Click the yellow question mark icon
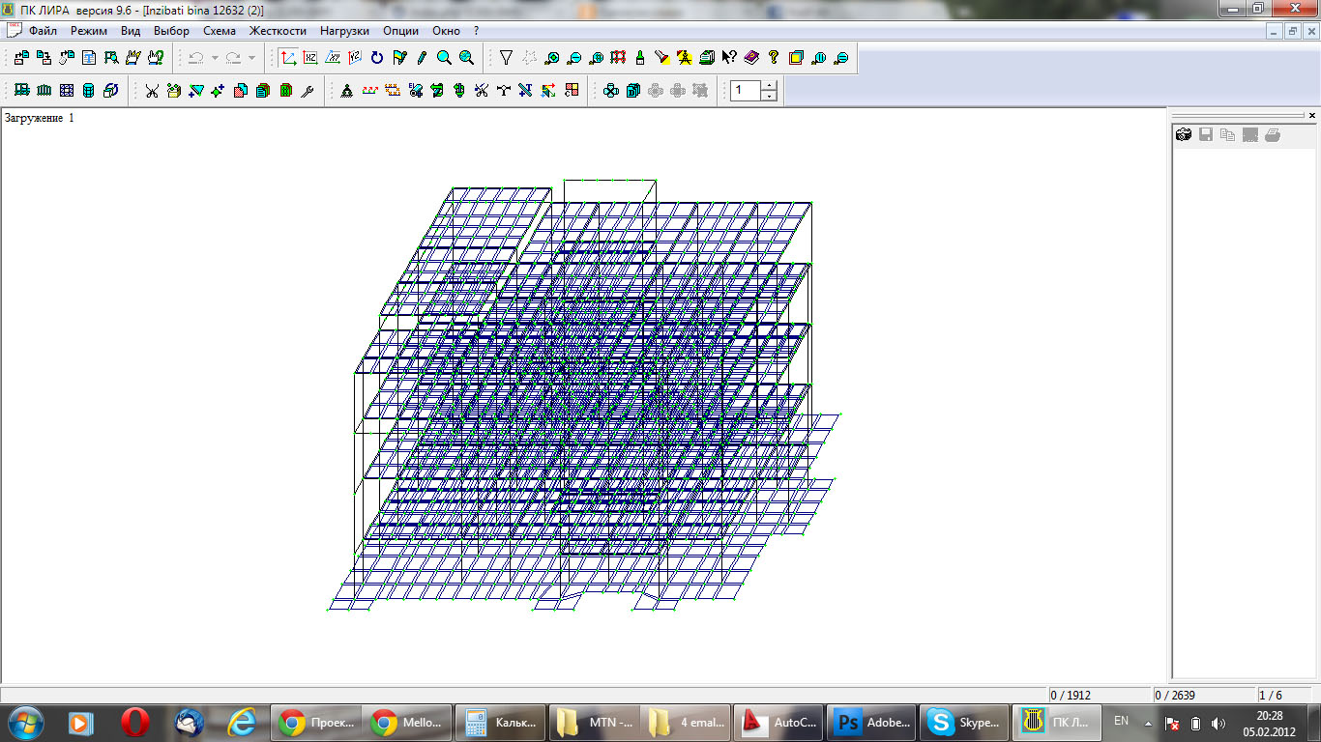Screen dimensions: 1321x742 coord(774,58)
